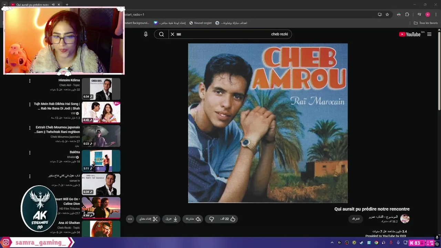Open options for Extrait Cheb Moumou japonais

tap(30, 127)
